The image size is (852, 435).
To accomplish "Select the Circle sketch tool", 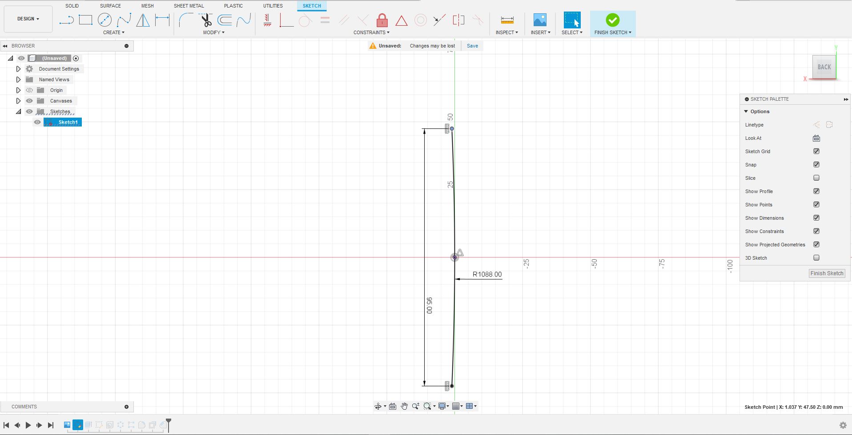I will 104,20.
